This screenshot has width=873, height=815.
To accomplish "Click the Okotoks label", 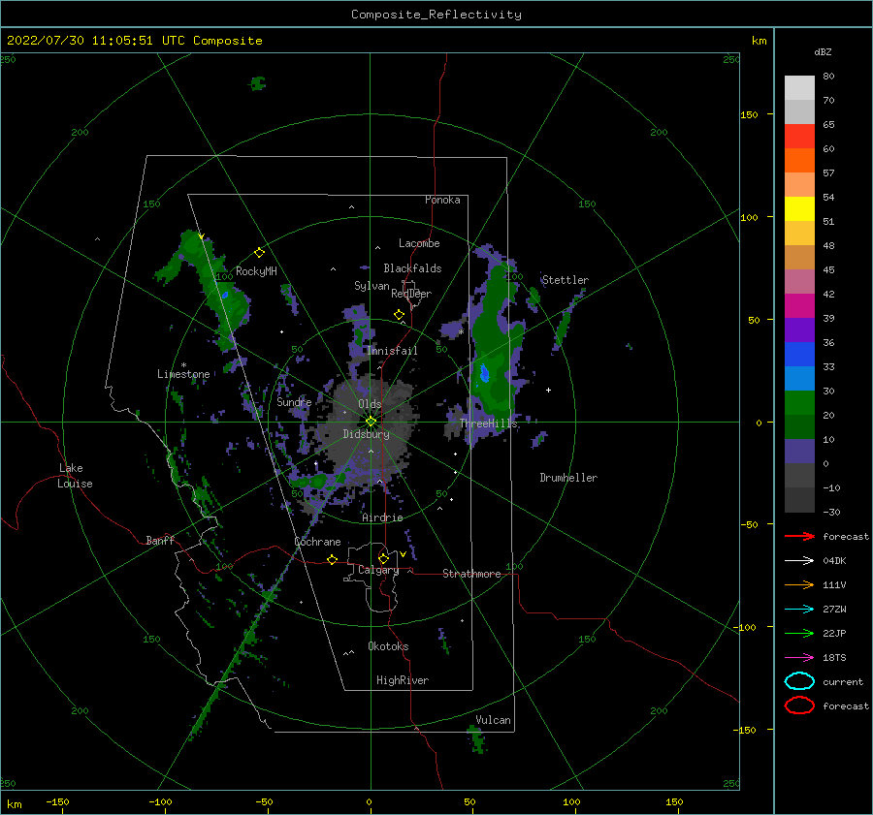I will (388, 646).
